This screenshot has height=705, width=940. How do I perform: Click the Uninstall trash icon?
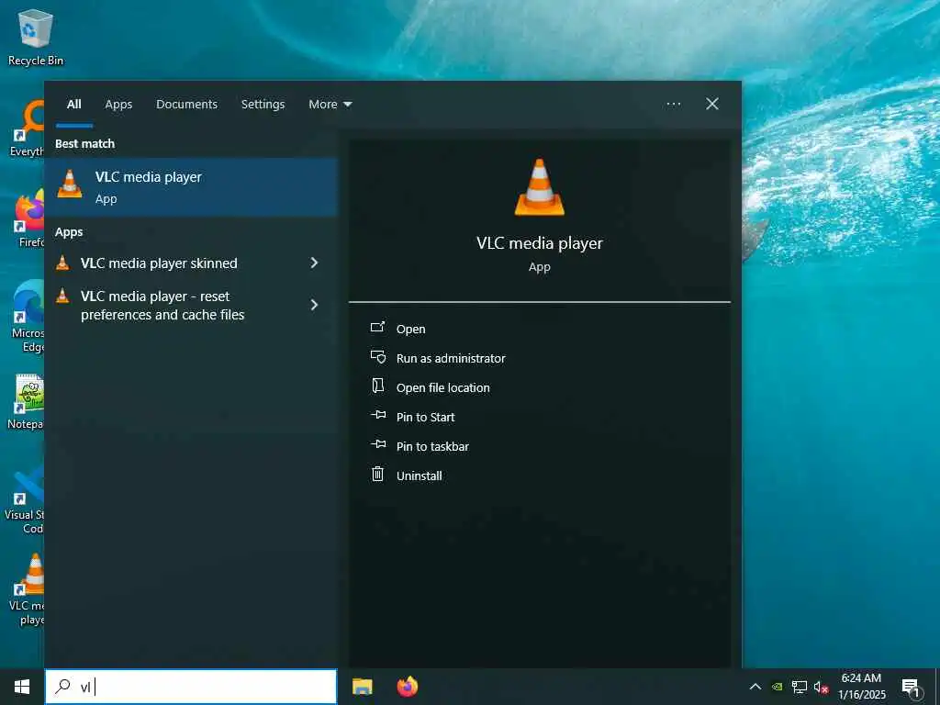click(377, 474)
